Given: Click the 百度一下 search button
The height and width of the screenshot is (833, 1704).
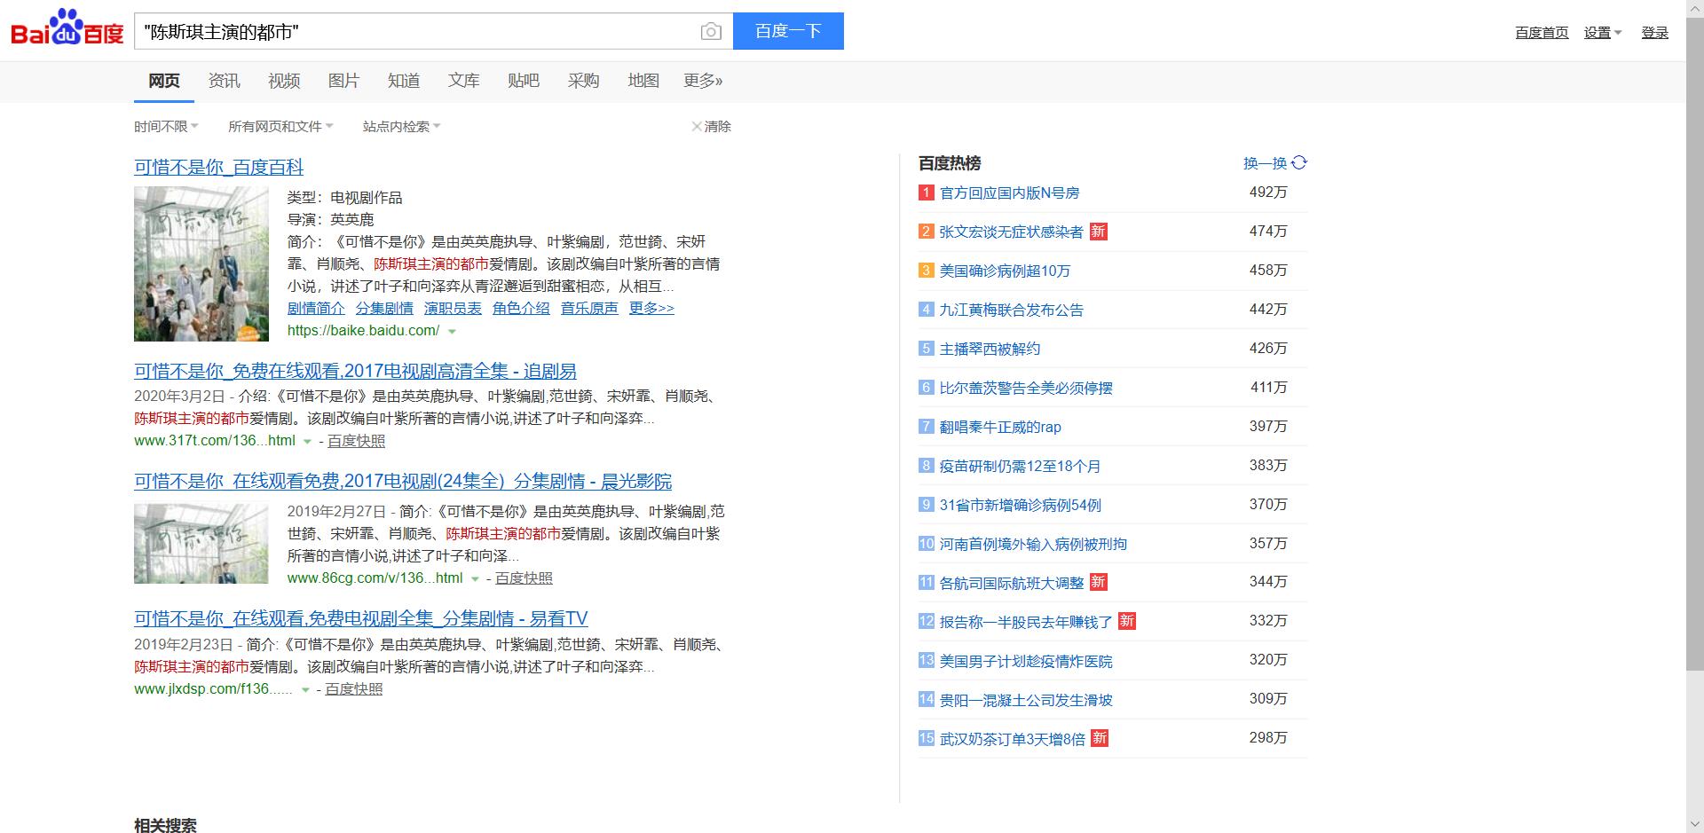Looking at the screenshot, I should tap(788, 30).
